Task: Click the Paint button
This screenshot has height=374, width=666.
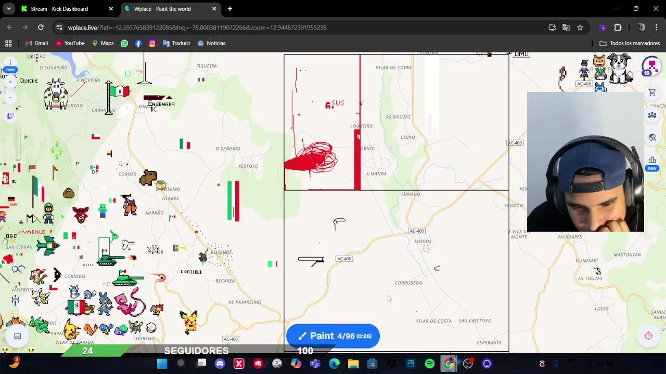Action: coord(333,336)
